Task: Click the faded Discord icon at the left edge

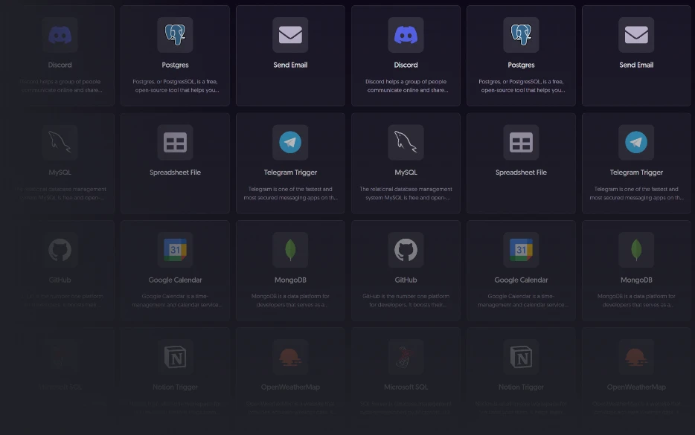Action: point(60,35)
